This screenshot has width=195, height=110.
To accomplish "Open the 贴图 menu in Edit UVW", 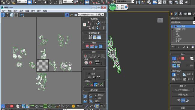I will (x=27, y=11).
